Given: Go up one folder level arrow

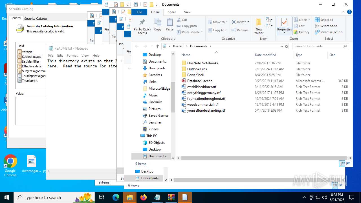Looking at the screenshot, I should [x=157, y=46].
